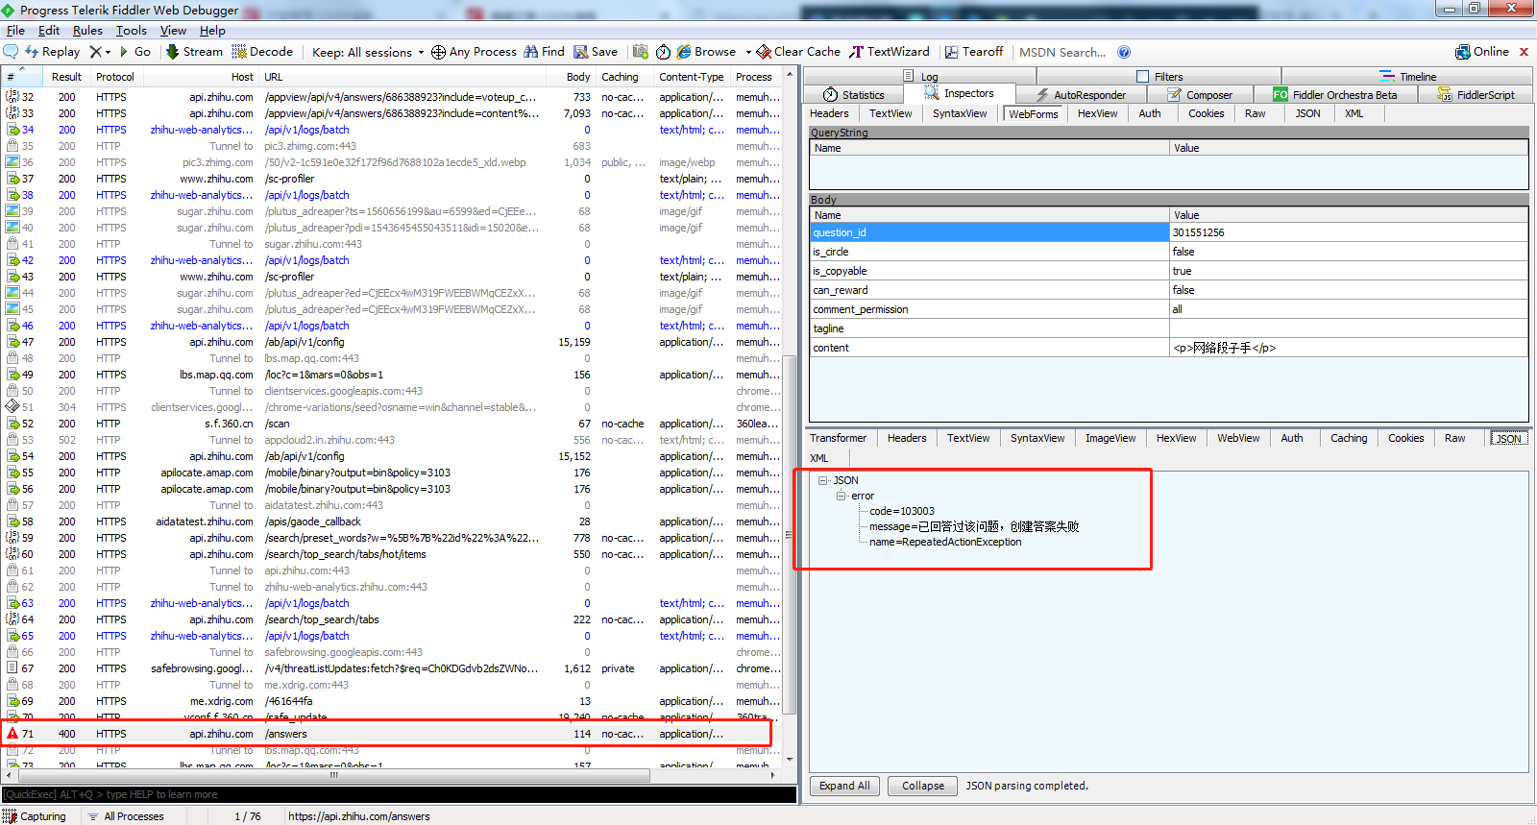The image size is (1537, 825).
Task: Open the TextWizard tool
Action: [890, 52]
